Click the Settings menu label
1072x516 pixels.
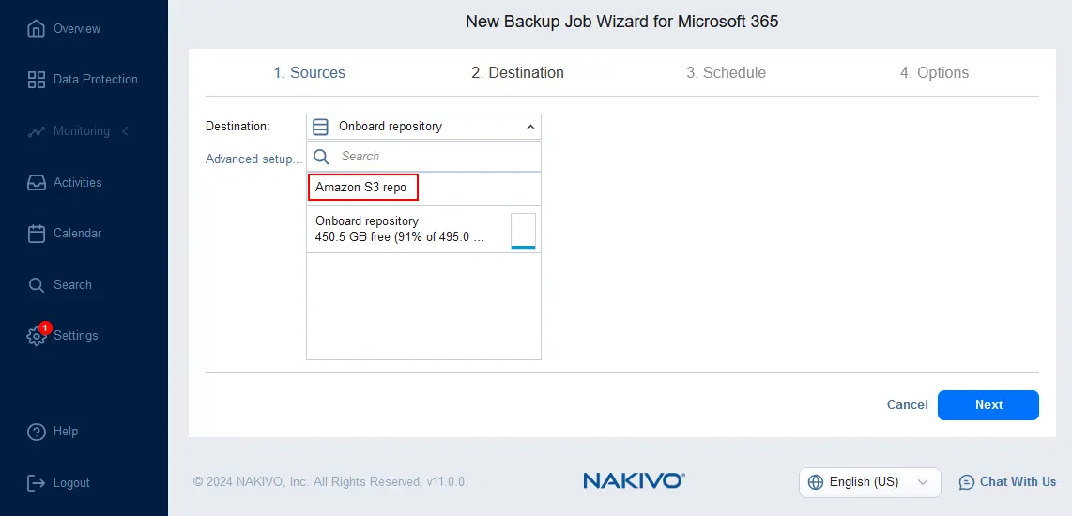pyautogui.click(x=76, y=336)
